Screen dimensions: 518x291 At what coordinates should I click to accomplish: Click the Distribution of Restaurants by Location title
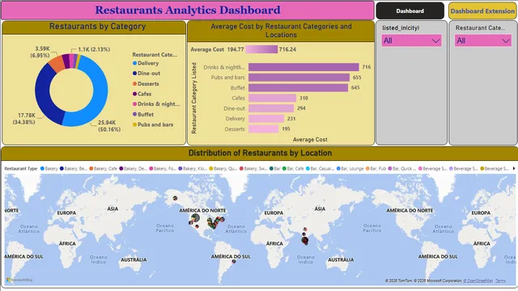[x=261, y=153]
